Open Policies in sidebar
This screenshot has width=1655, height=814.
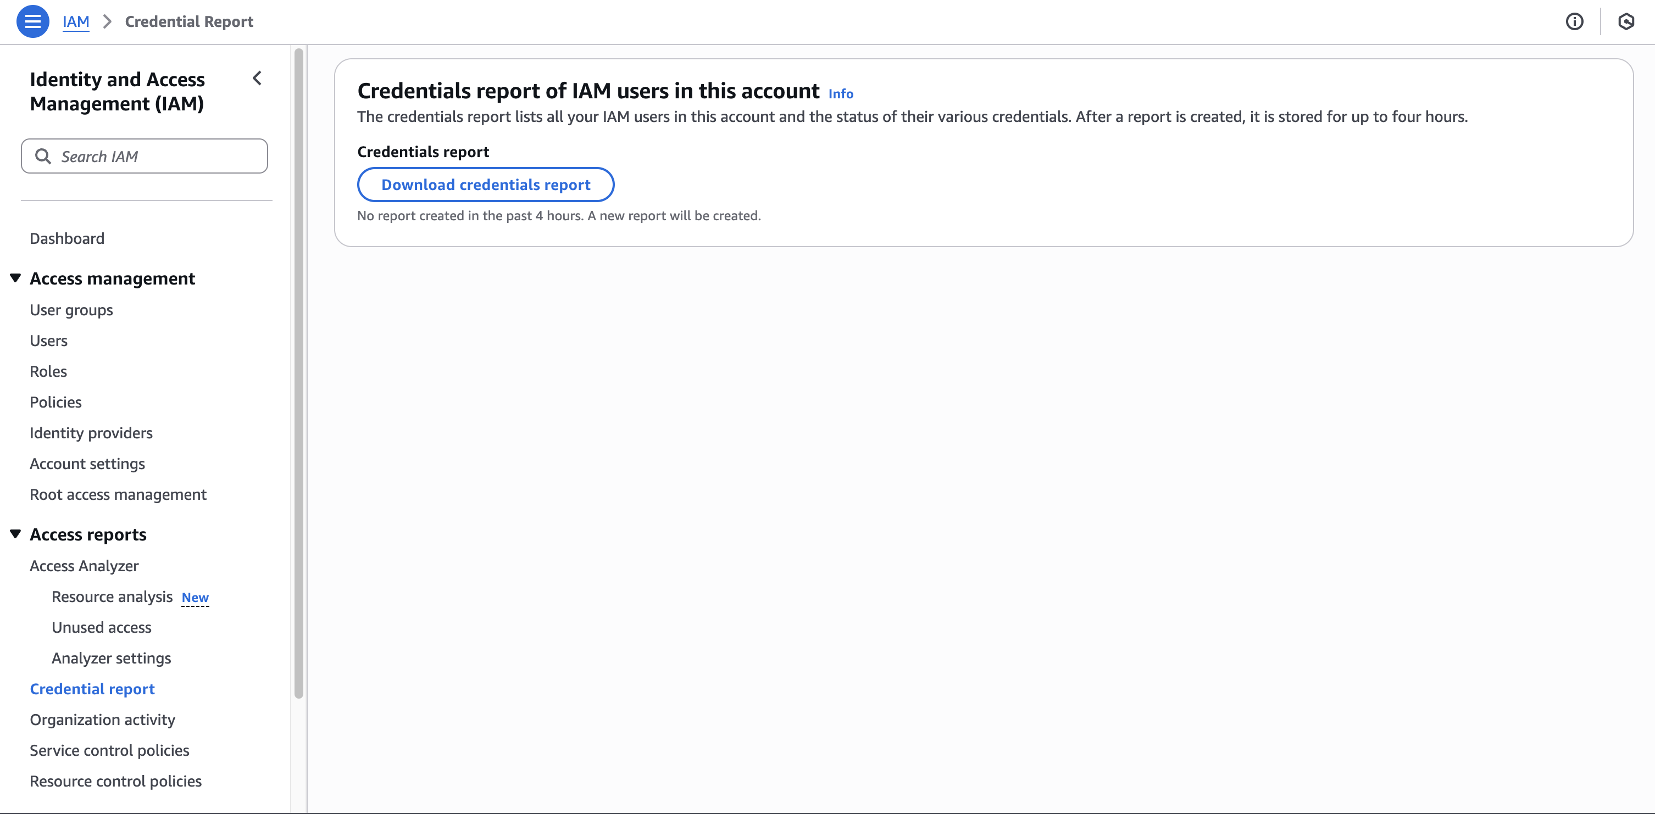pos(56,402)
